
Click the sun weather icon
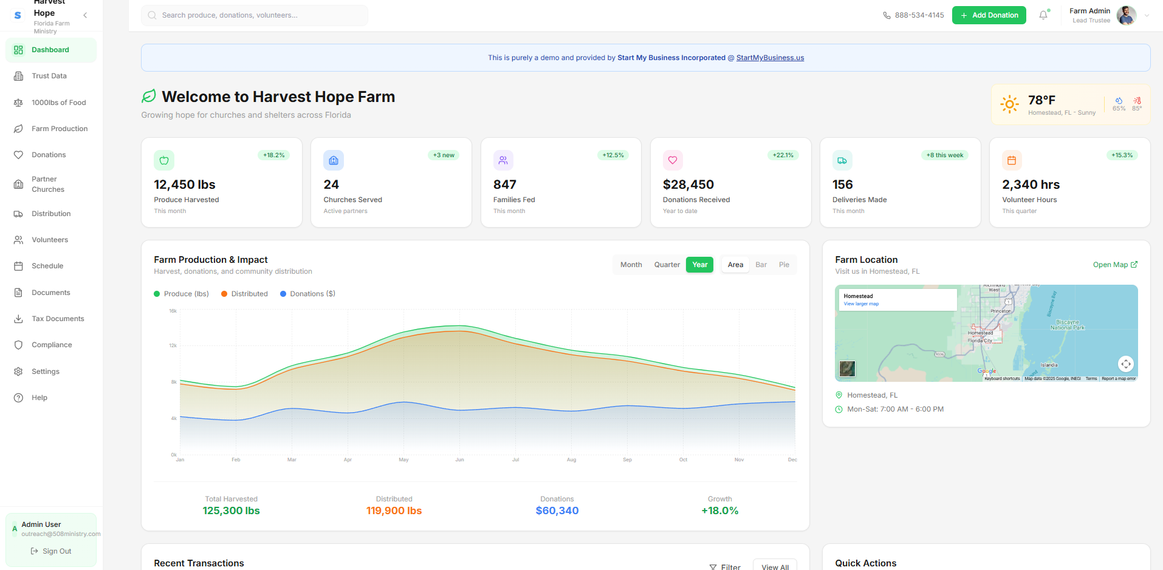coord(1009,104)
